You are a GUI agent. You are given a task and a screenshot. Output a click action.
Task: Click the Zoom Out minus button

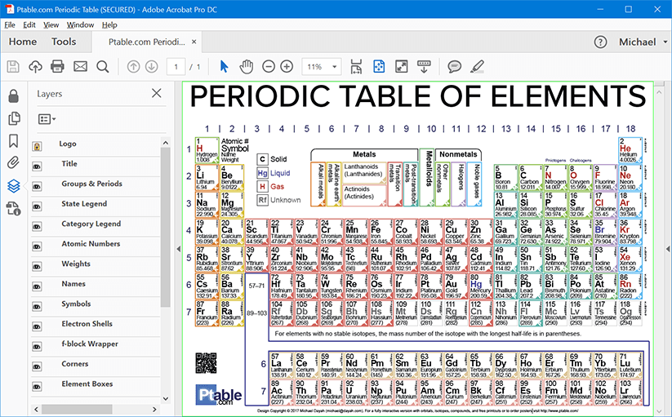268,66
